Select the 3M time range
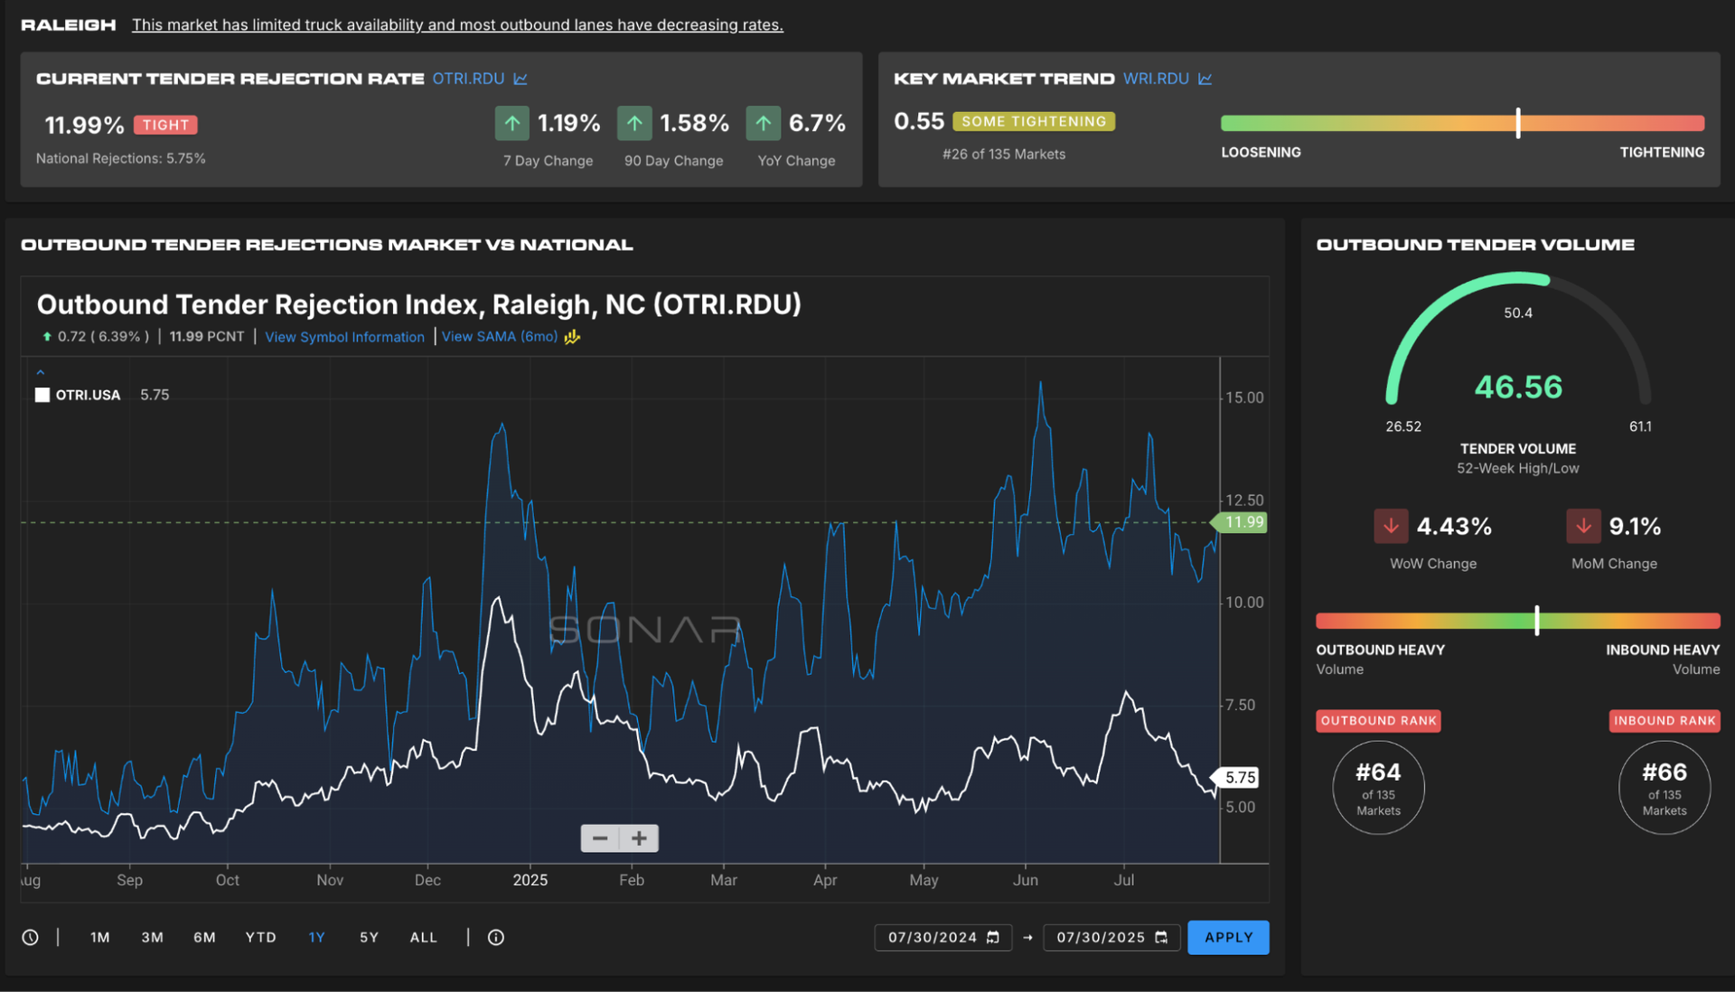The width and height of the screenshot is (1735, 992). pyautogui.click(x=153, y=937)
